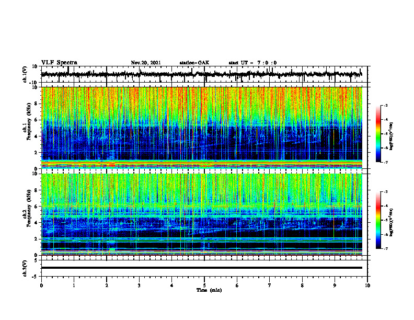Click the ch.1 frequency spectrogram panel
Image resolution: width=414 pixels, height=320 pixels.
point(204,128)
